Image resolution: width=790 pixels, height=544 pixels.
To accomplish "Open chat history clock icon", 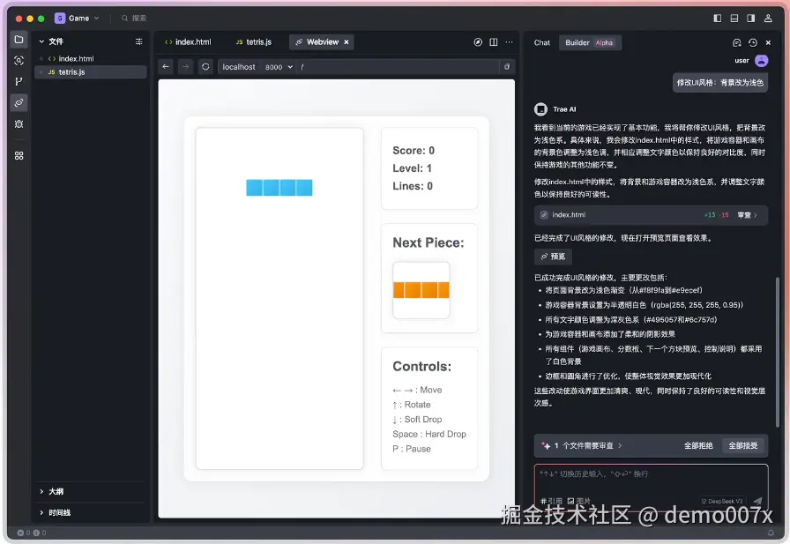I will [x=753, y=43].
